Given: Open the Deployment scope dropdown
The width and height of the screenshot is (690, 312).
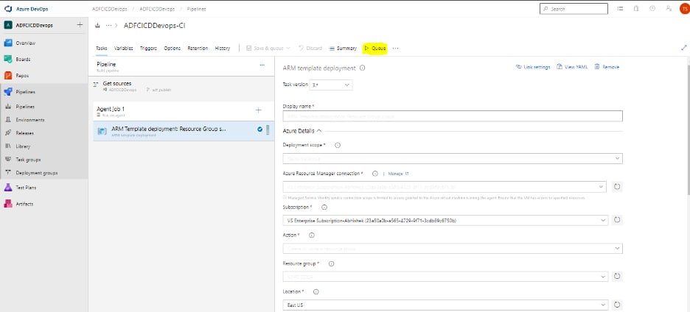Looking at the screenshot, I should [x=453, y=158].
